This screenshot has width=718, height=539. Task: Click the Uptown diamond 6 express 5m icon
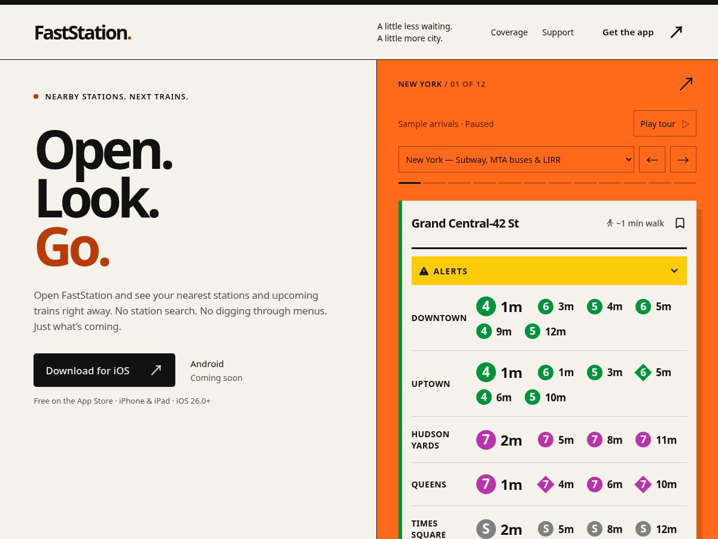pyautogui.click(x=643, y=372)
